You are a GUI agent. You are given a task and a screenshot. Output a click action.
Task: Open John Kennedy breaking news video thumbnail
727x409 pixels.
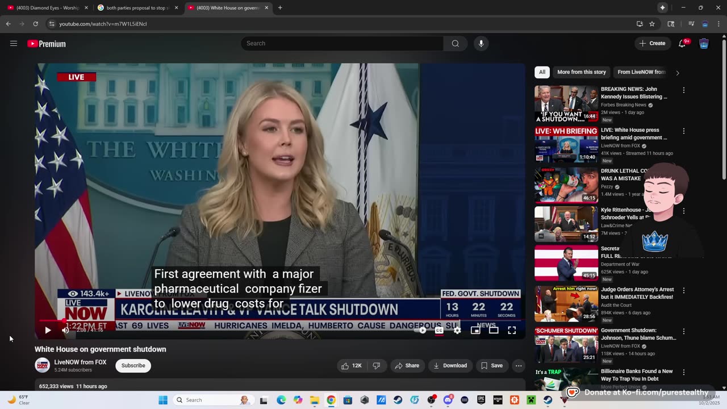566,104
